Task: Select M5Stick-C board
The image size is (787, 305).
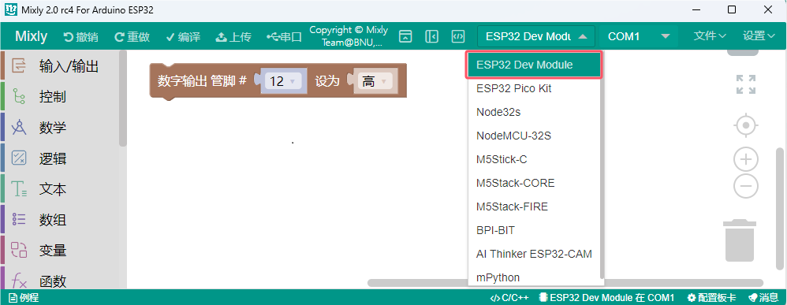Action: tap(534, 159)
